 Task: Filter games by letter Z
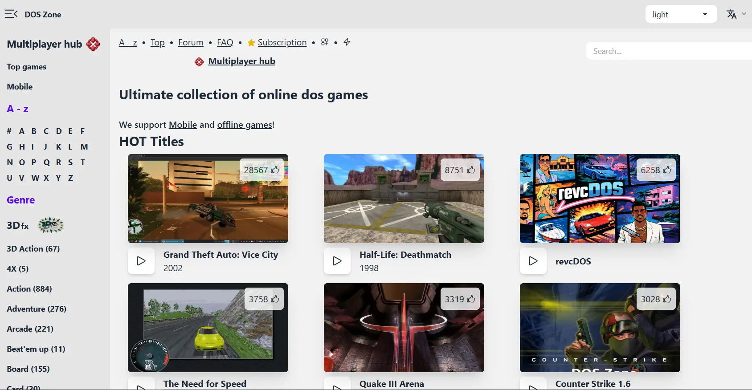[70, 178]
